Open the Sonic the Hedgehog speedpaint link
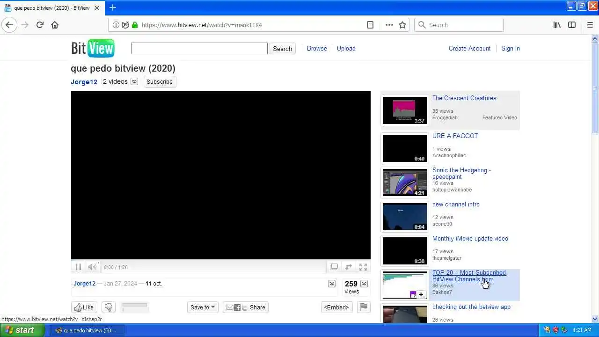This screenshot has width=599, height=337. tap(461, 173)
